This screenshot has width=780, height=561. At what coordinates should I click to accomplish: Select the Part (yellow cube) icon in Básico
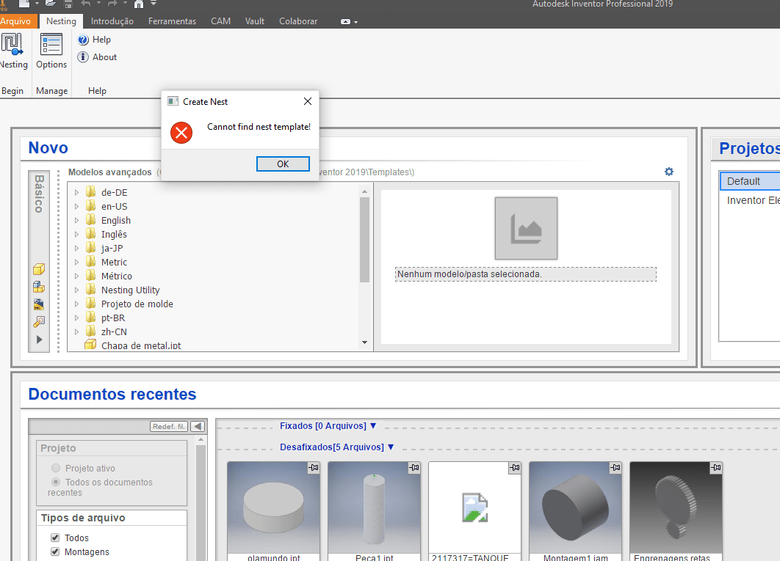[x=39, y=269]
